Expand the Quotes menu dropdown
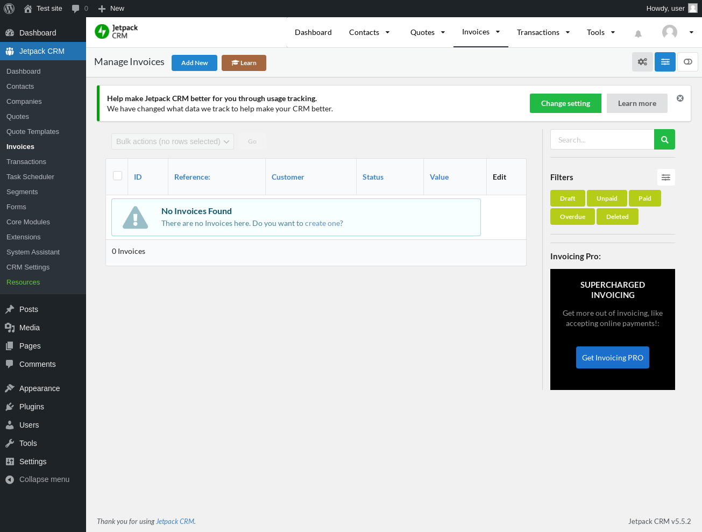 (x=443, y=32)
